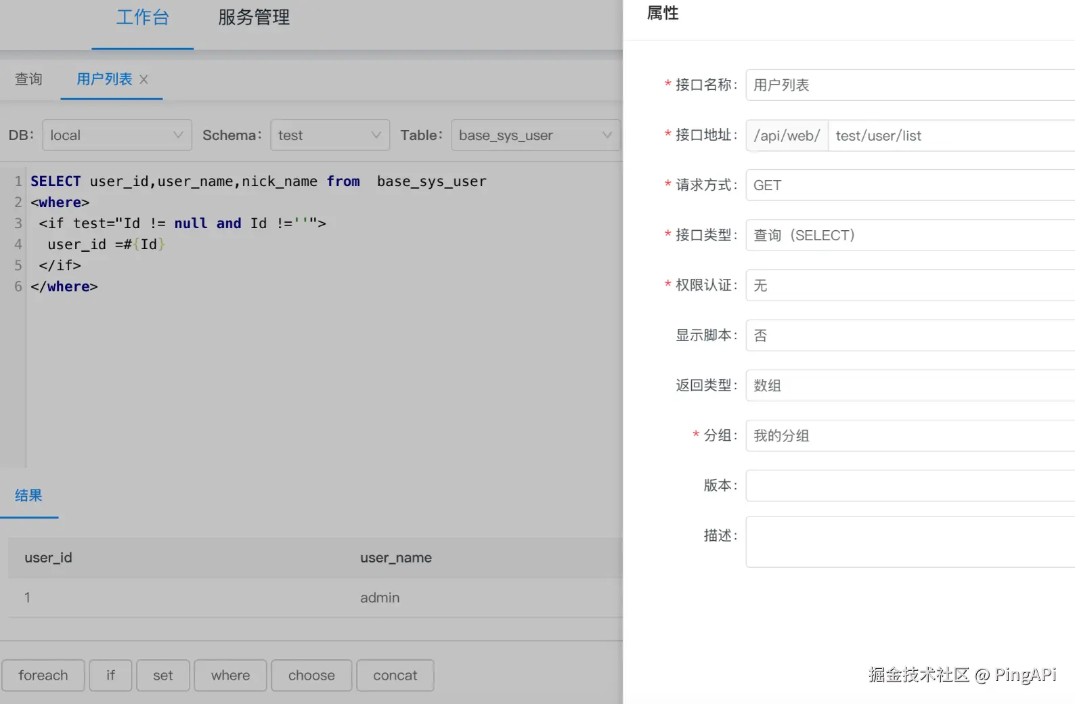Image resolution: width=1075 pixels, height=704 pixels.
Task: Click the user_id column header
Action: (x=48, y=558)
